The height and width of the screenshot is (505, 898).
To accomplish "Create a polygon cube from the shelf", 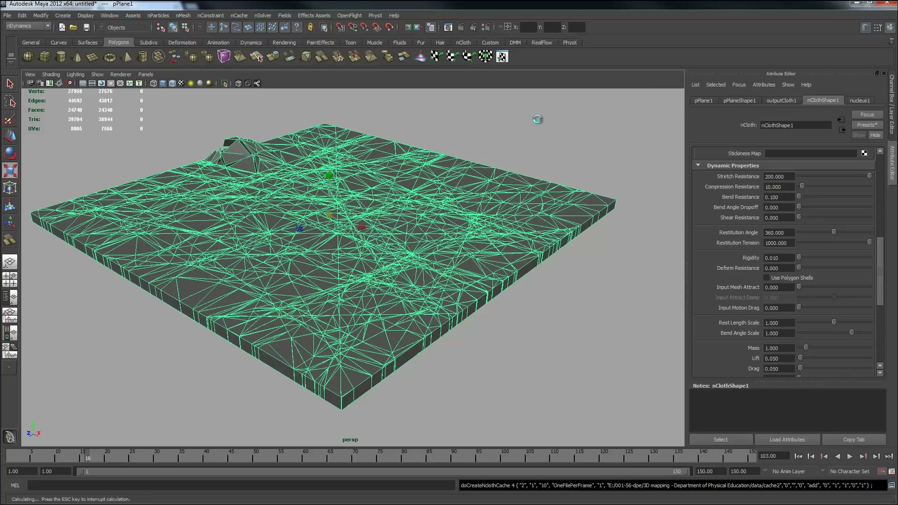I will tap(44, 57).
